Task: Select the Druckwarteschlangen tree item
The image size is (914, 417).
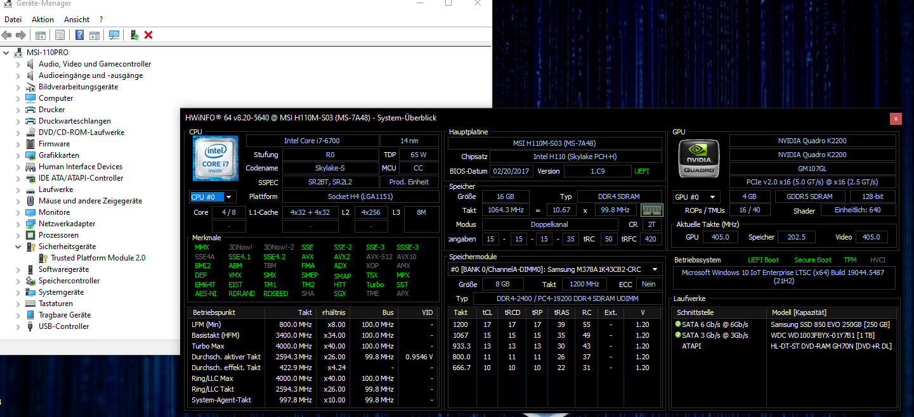Action: coord(75,121)
